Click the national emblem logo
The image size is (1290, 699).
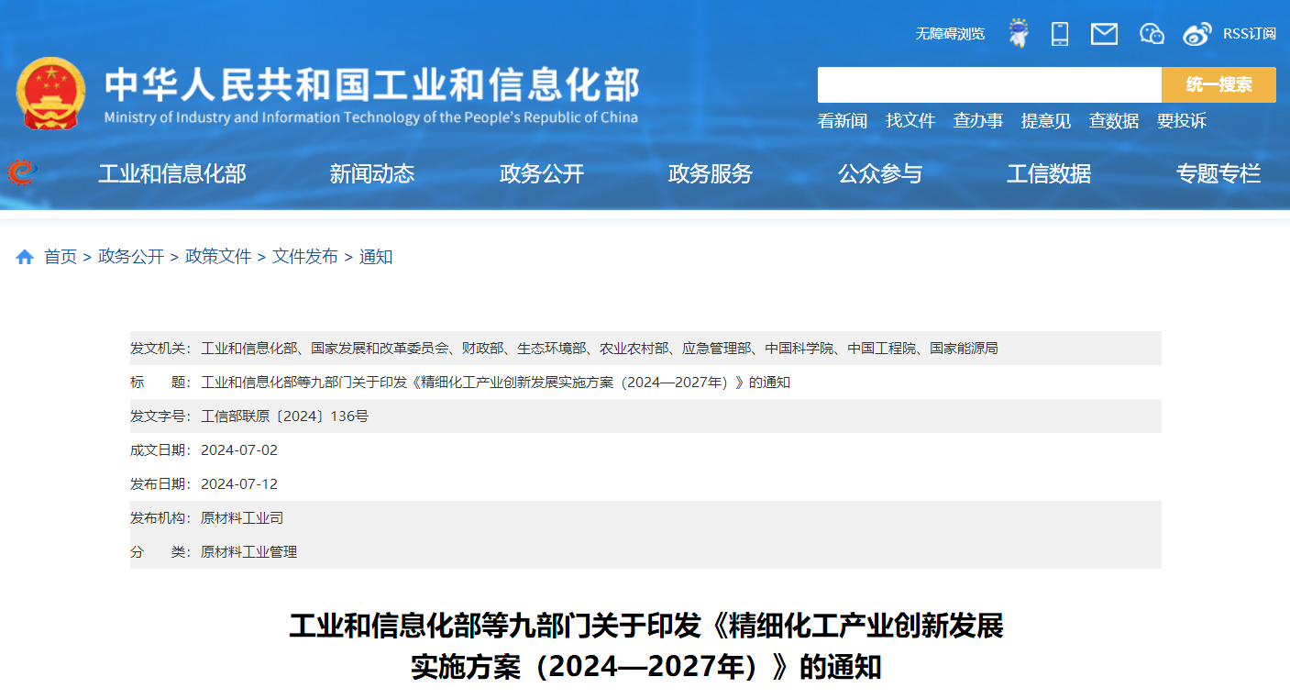click(x=50, y=94)
